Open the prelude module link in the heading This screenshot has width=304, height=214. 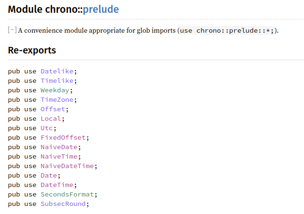point(101,9)
